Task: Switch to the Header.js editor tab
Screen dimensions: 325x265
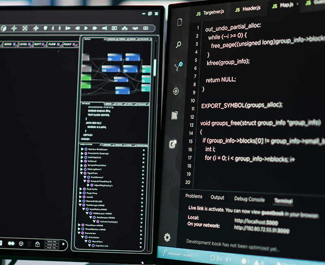Action: pos(248,9)
